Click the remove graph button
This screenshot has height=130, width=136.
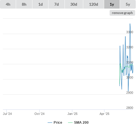click(122, 13)
